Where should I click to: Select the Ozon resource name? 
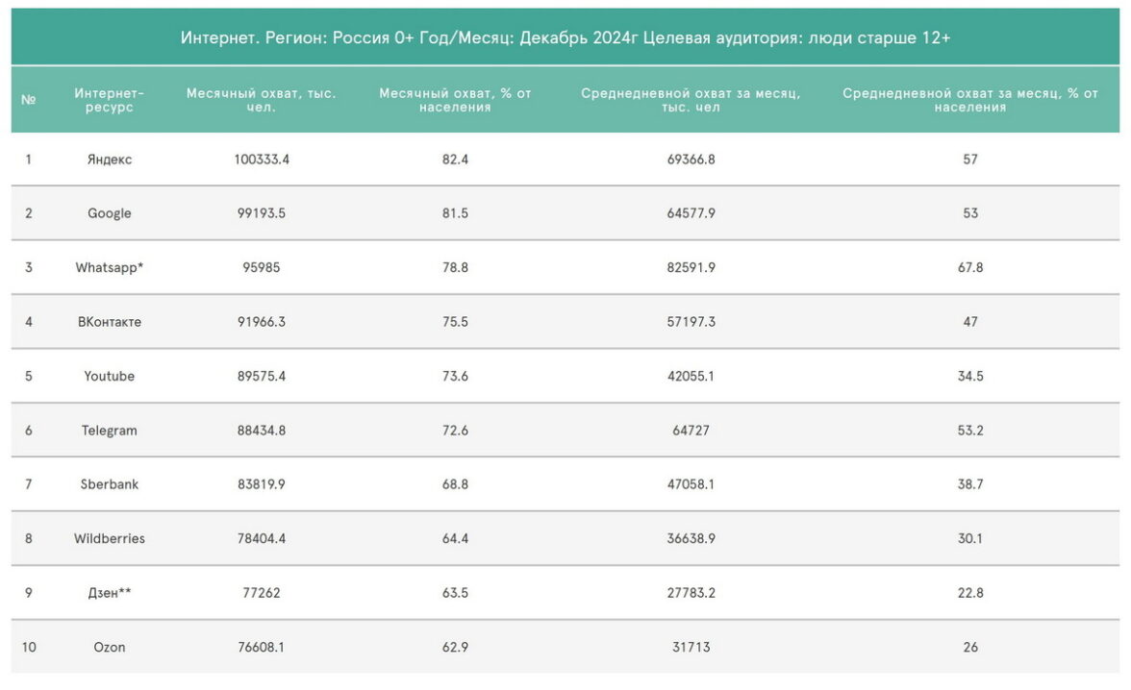110,648
